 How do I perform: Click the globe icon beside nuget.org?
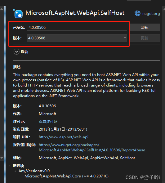(x=137, y=13)
